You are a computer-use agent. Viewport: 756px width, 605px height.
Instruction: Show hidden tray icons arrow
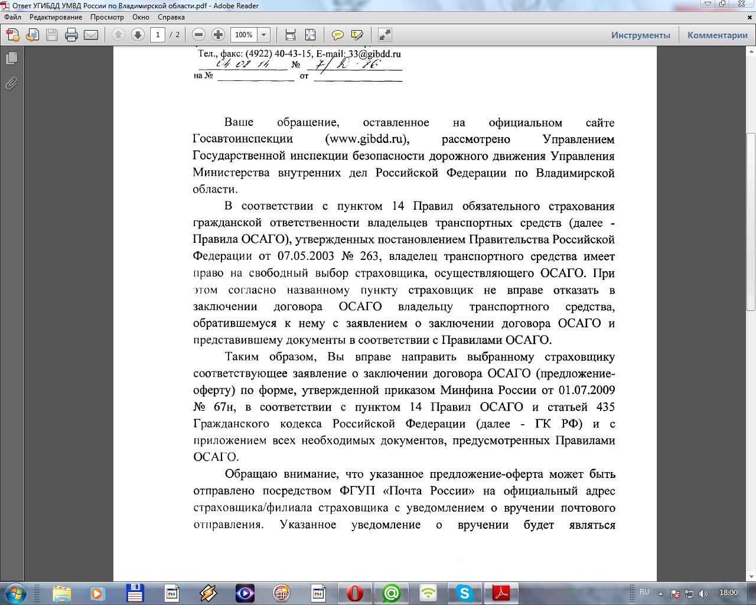coord(660,593)
